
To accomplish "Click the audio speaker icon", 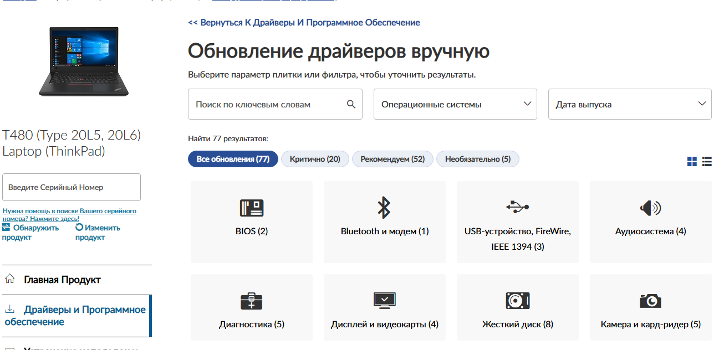I will [x=650, y=208].
